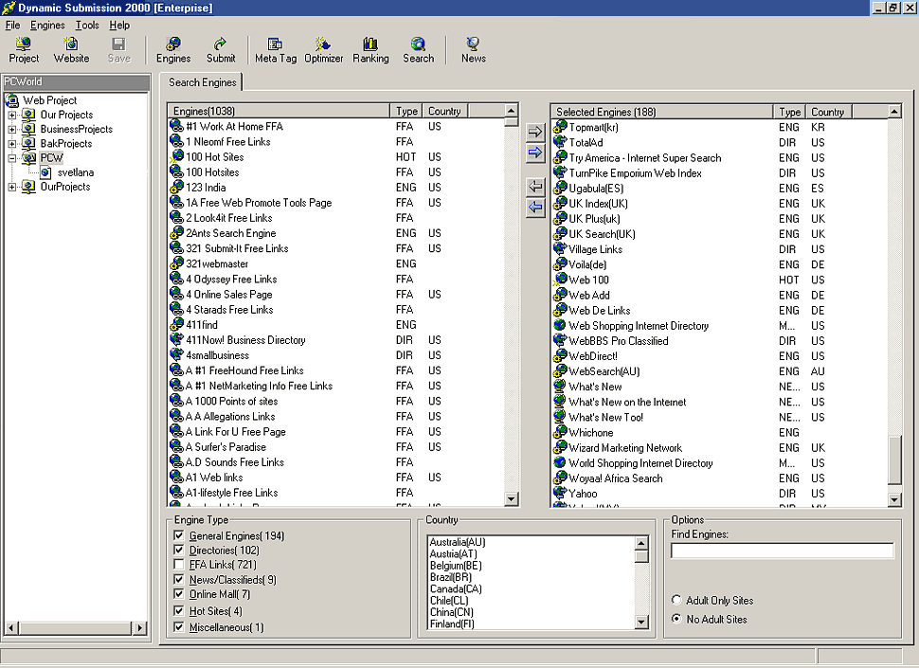
Task: Expand the BusinessProjects tree node
Action: 11,129
